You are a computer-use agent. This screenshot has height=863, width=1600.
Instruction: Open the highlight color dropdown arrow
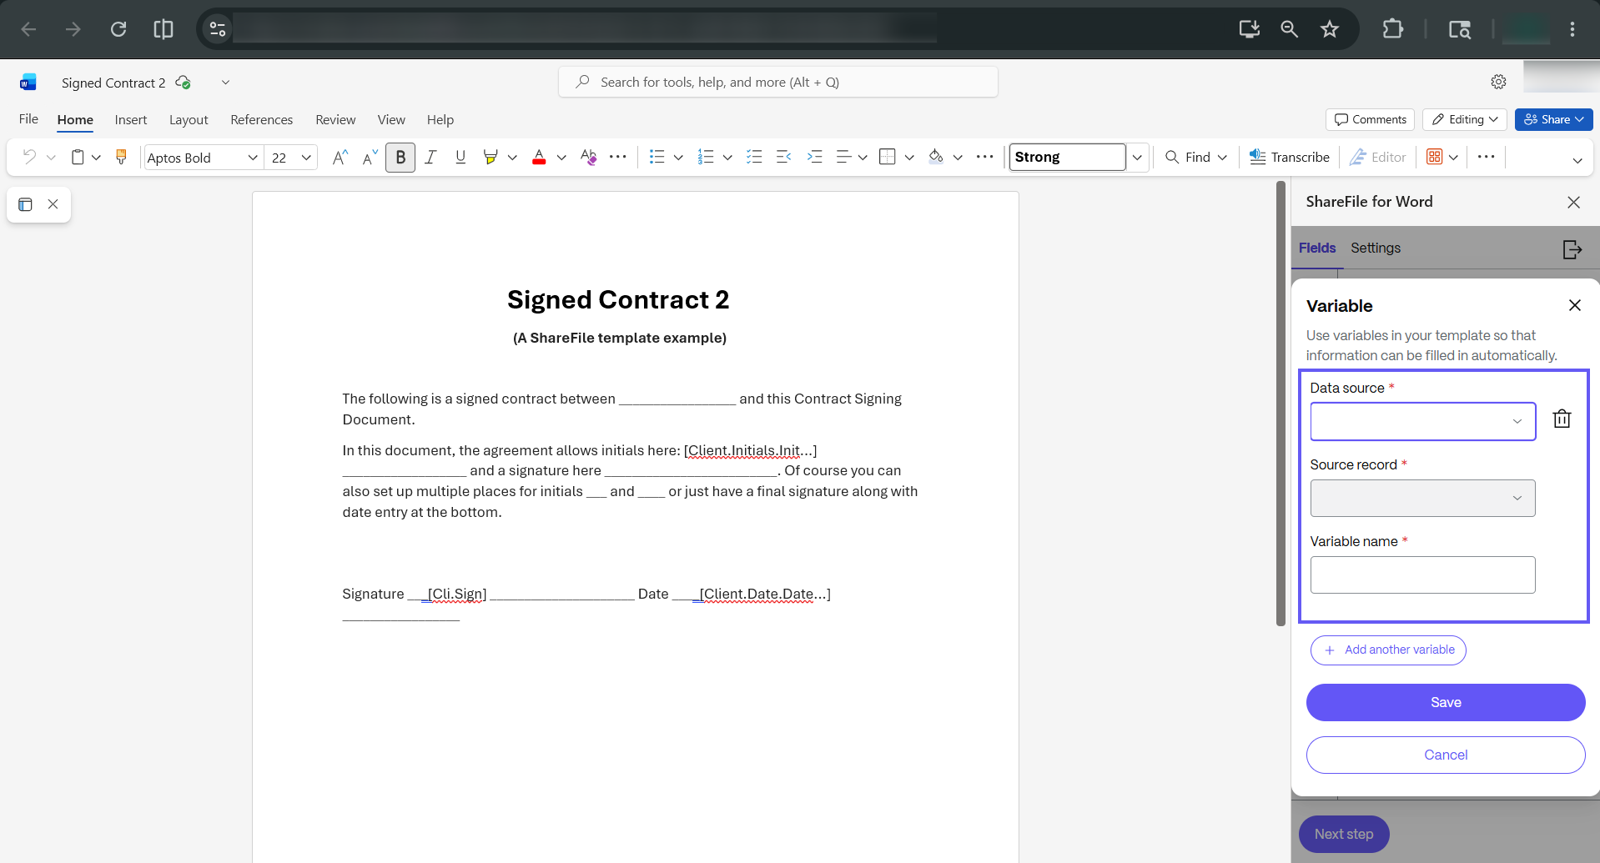coord(512,157)
